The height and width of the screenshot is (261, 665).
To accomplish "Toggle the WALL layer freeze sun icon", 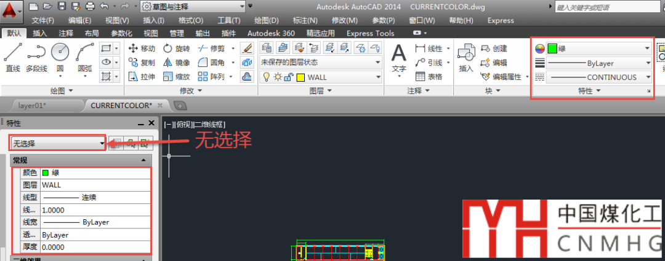I will click(x=278, y=77).
